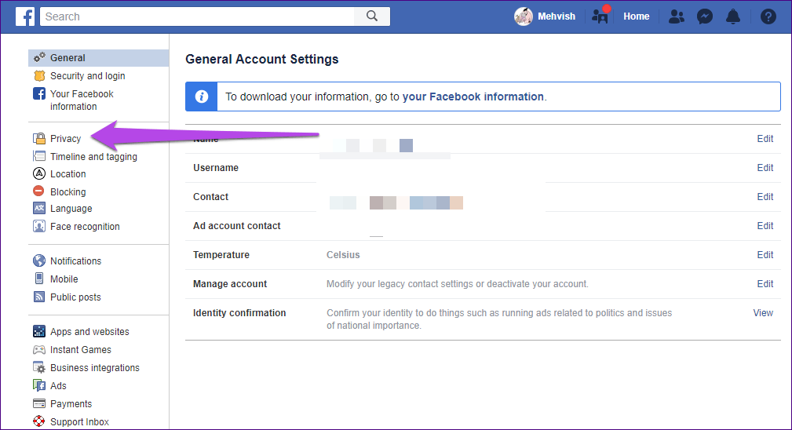This screenshot has height=430, width=792.
Task: Go to Home in top bar
Action: point(636,16)
